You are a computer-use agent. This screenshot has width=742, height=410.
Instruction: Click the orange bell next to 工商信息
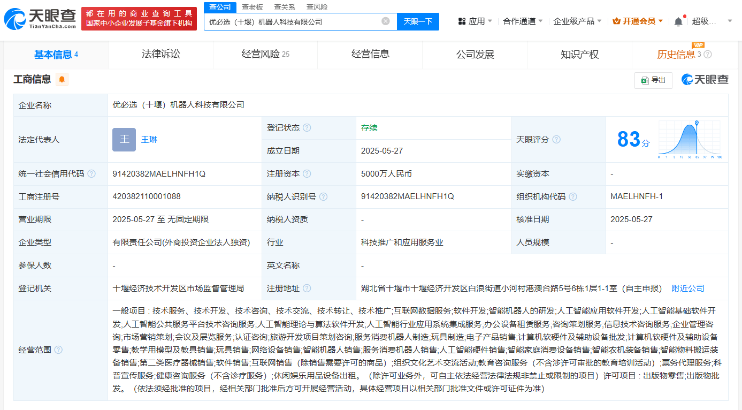pyautogui.click(x=62, y=80)
